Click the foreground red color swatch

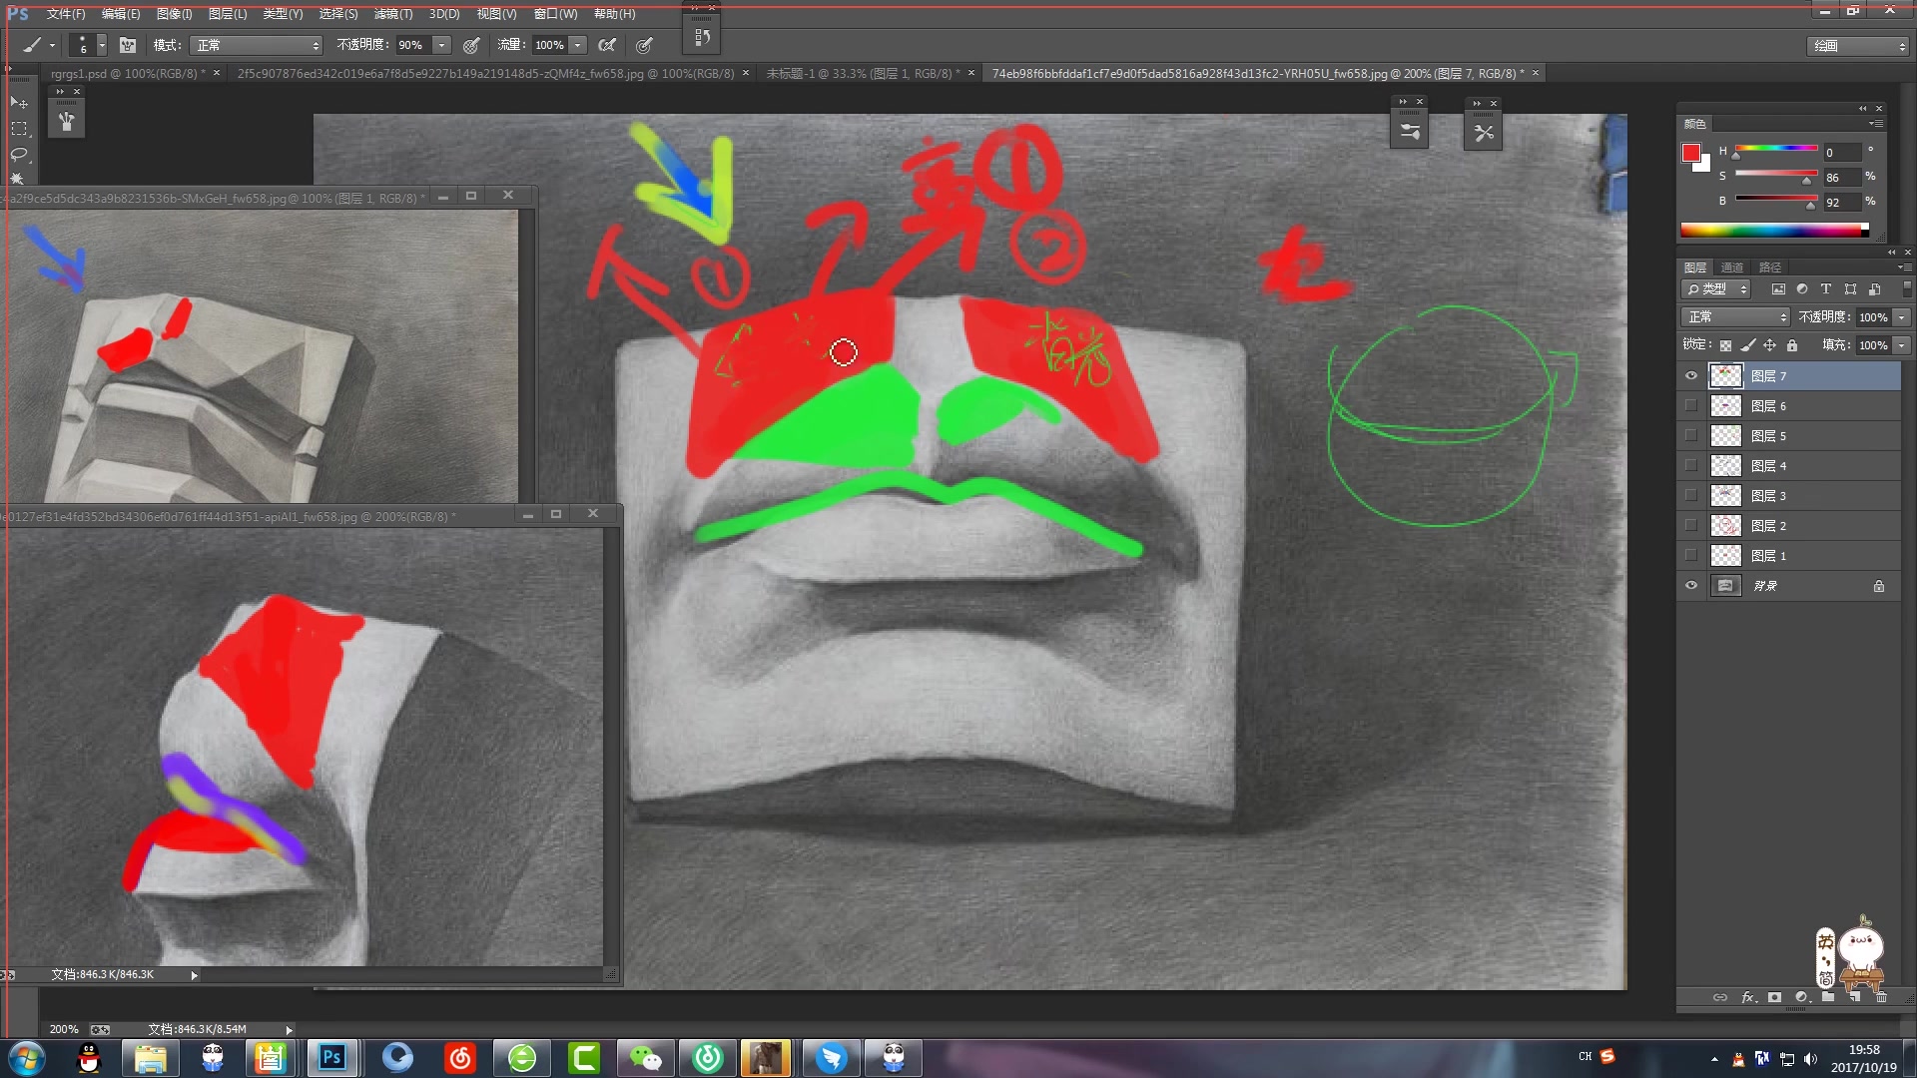(x=1691, y=153)
